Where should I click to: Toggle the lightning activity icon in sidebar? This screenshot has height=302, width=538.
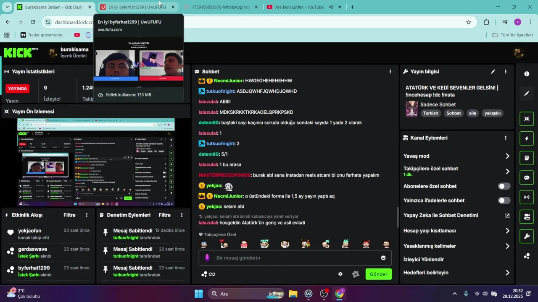527,138
